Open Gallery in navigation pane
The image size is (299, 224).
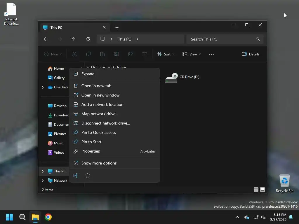point(56,78)
